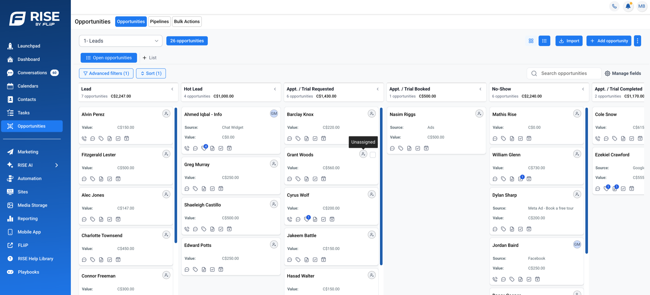Screen dimensions: 650x295
Task: Click phone icon on Cole Snow card
Action: tap(598, 138)
